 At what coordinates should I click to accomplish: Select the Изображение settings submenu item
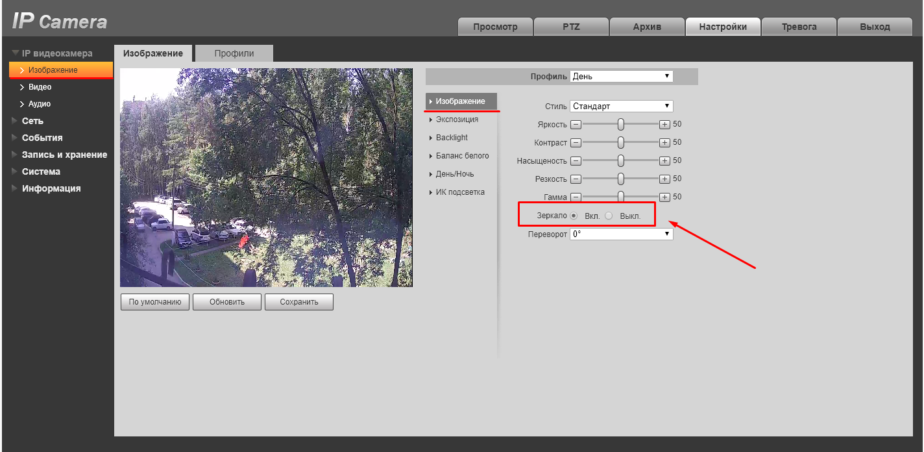coord(461,101)
